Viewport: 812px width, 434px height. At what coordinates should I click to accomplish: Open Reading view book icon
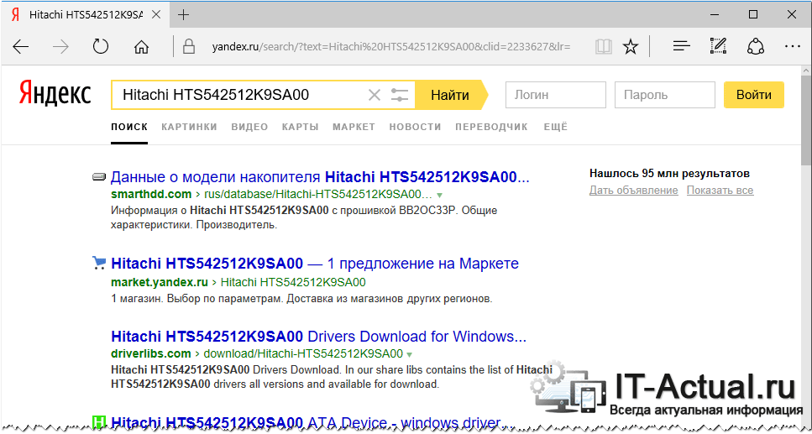(x=602, y=46)
